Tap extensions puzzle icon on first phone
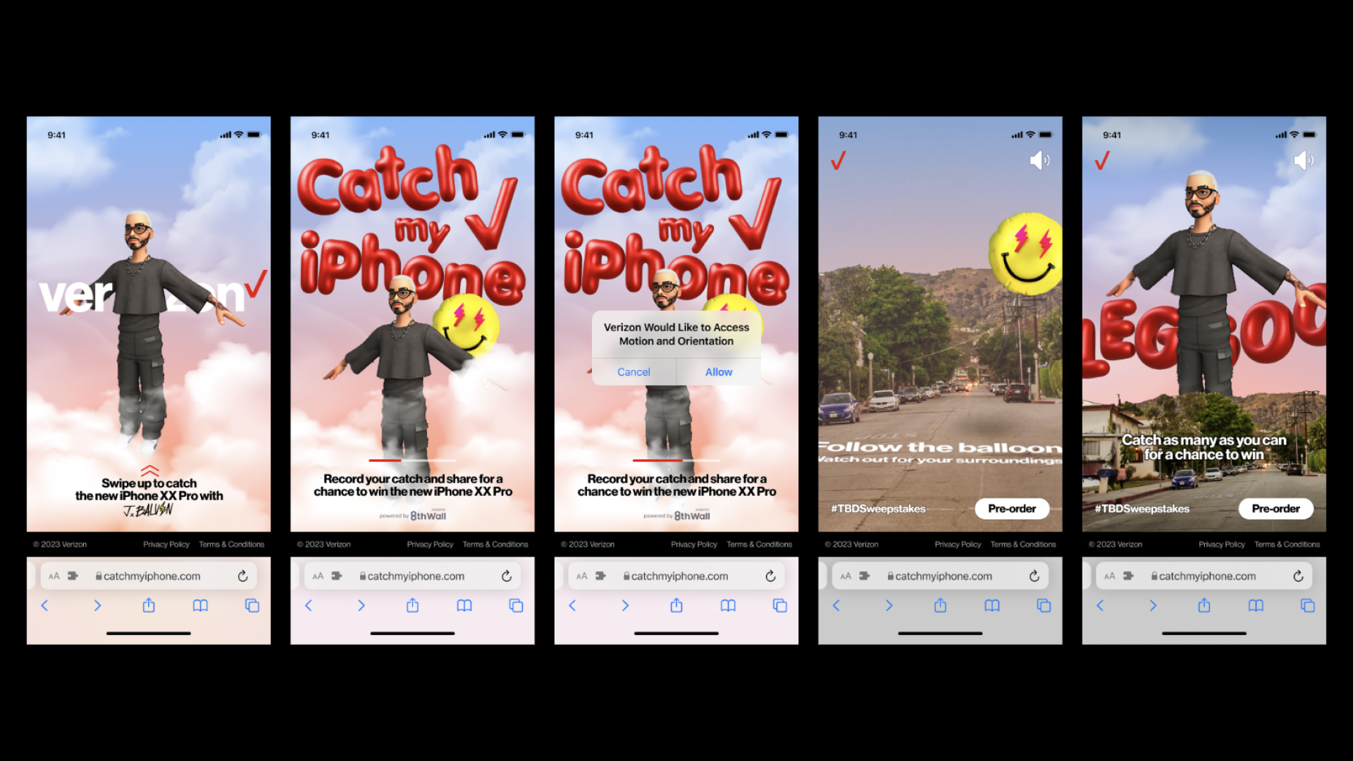 coord(73,576)
